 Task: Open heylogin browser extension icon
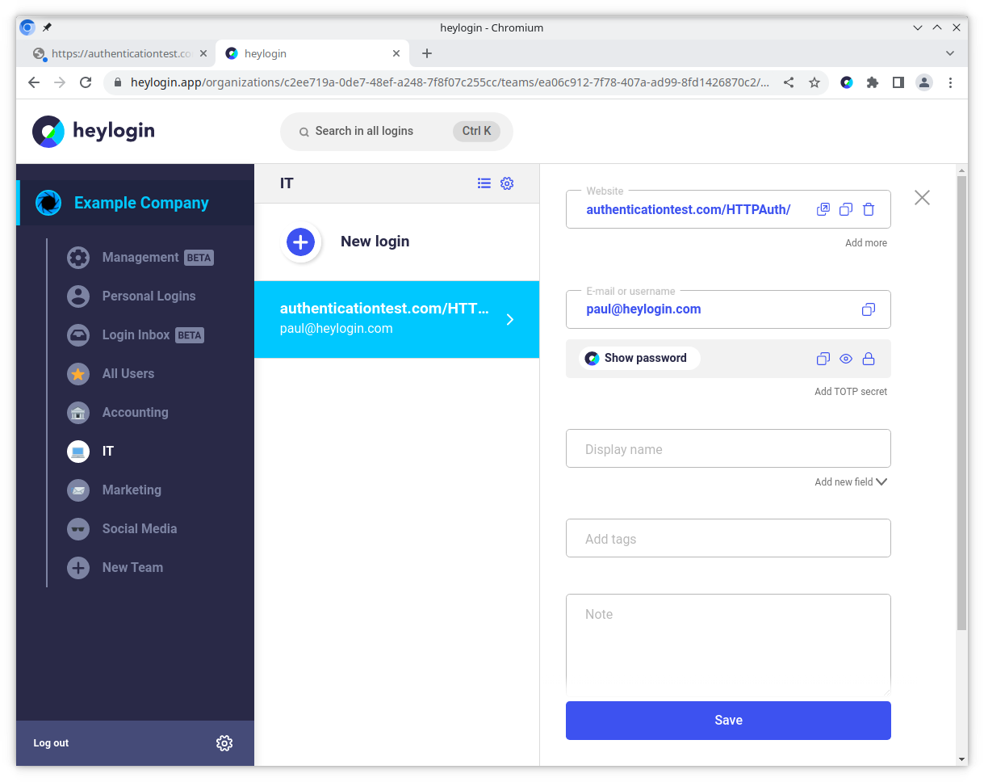[847, 82]
